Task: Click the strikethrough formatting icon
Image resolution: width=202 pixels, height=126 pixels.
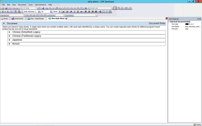Action: pyautogui.click(x=81, y=12)
